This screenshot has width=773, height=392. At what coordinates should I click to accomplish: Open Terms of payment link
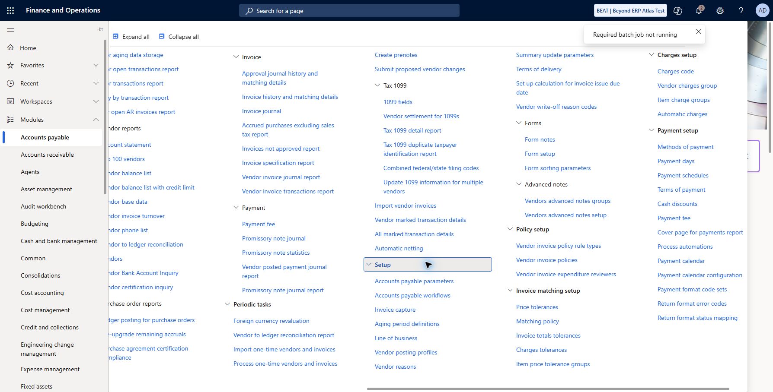point(681,190)
